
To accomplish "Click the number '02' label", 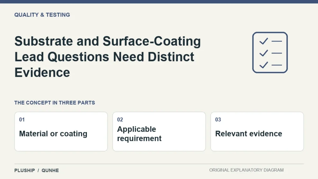I will [x=120, y=120].
